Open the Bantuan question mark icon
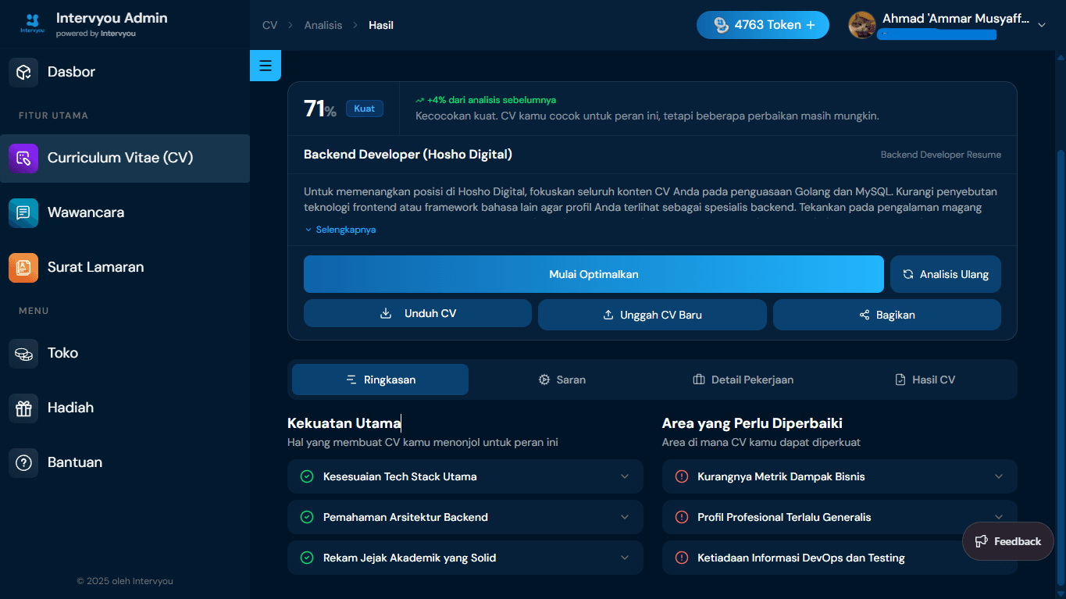The width and height of the screenshot is (1066, 599). [x=23, y=462]
